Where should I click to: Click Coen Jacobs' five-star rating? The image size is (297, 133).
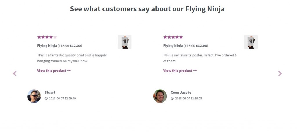click(173, 37)
